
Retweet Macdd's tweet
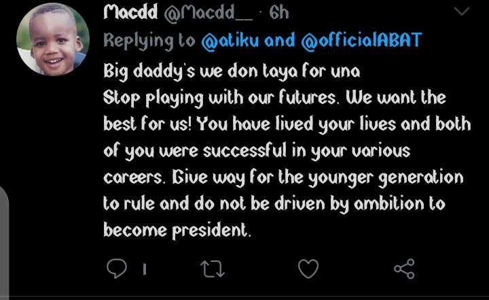tap(213, 269)
